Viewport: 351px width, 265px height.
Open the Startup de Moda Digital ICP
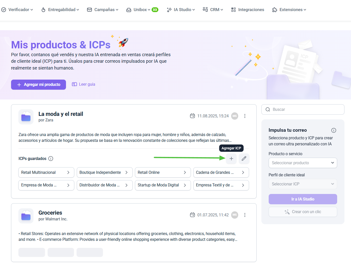click(x=163, y=185)
